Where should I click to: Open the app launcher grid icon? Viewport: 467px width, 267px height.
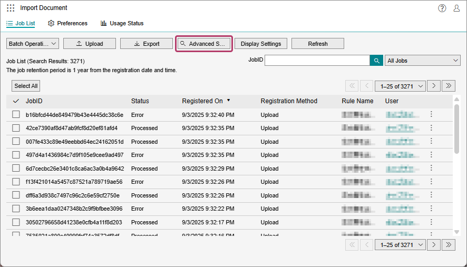11,8
